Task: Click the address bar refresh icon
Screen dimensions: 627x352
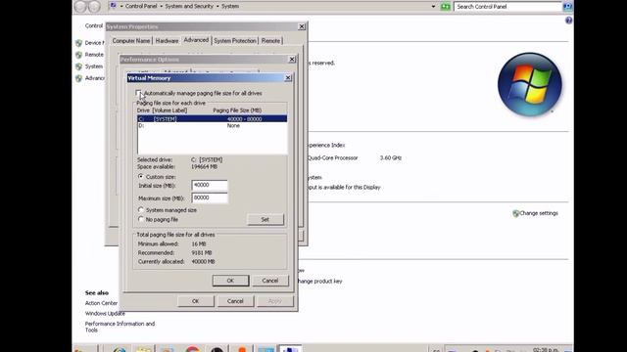Action: pyautogui.click(x=445, y=7)
